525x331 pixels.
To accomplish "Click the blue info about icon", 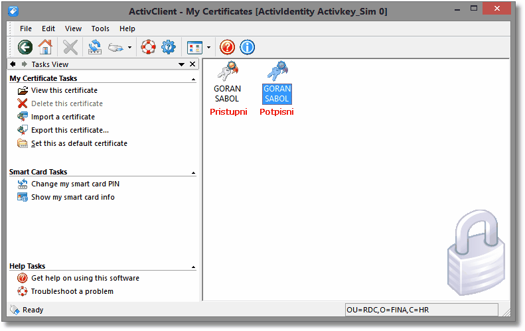I will [x=248, y=47].
